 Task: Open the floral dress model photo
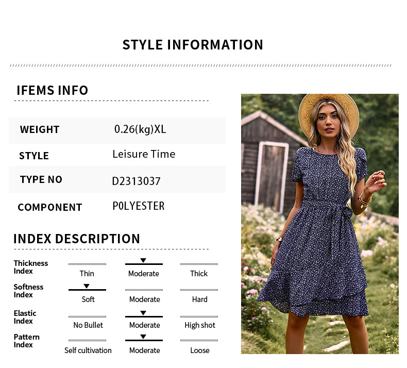320,224
